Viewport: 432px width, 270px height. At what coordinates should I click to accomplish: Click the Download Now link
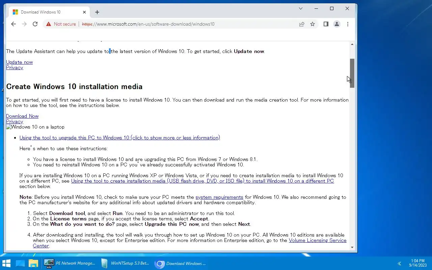(22, 116)
